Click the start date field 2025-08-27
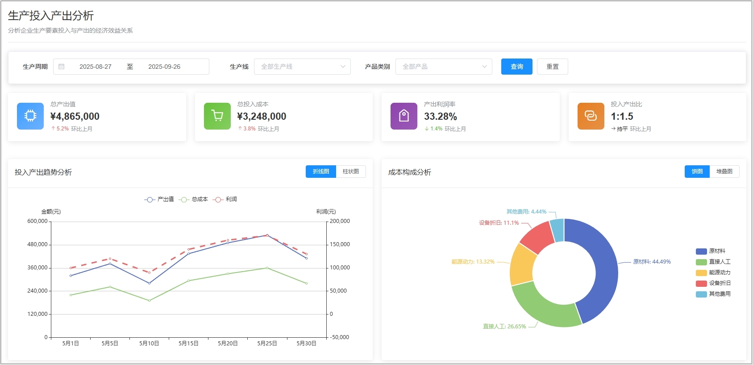753x365 pixels. click(x=96, y=67)
